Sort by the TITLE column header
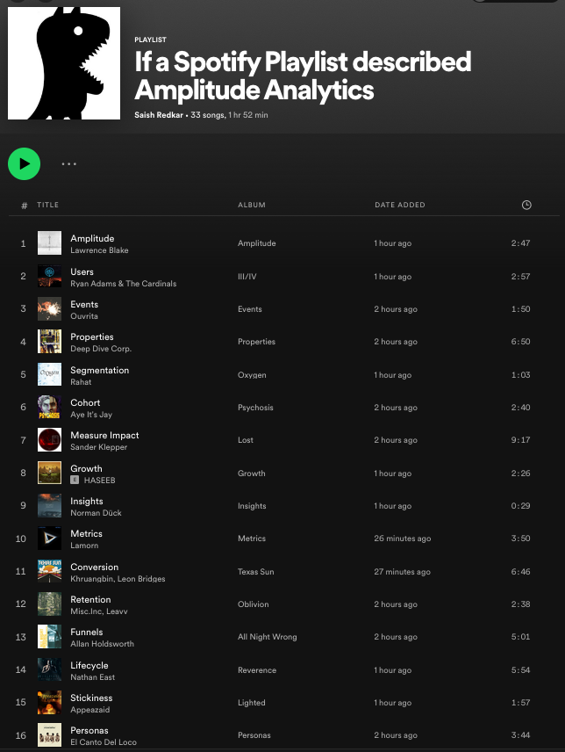Viewport: 565px width, 752px height. [x=48, y=205]
